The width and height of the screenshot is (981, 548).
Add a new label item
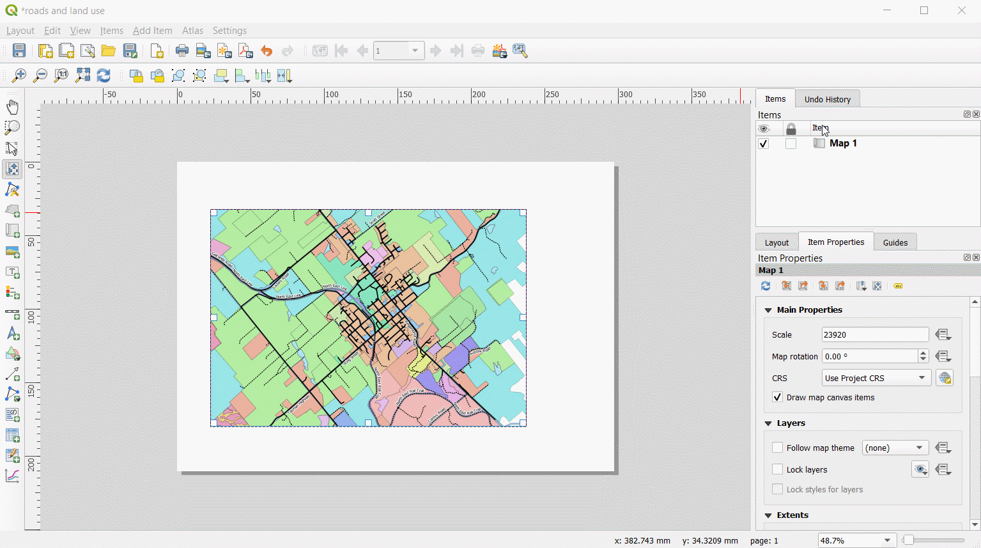[12, 273]
